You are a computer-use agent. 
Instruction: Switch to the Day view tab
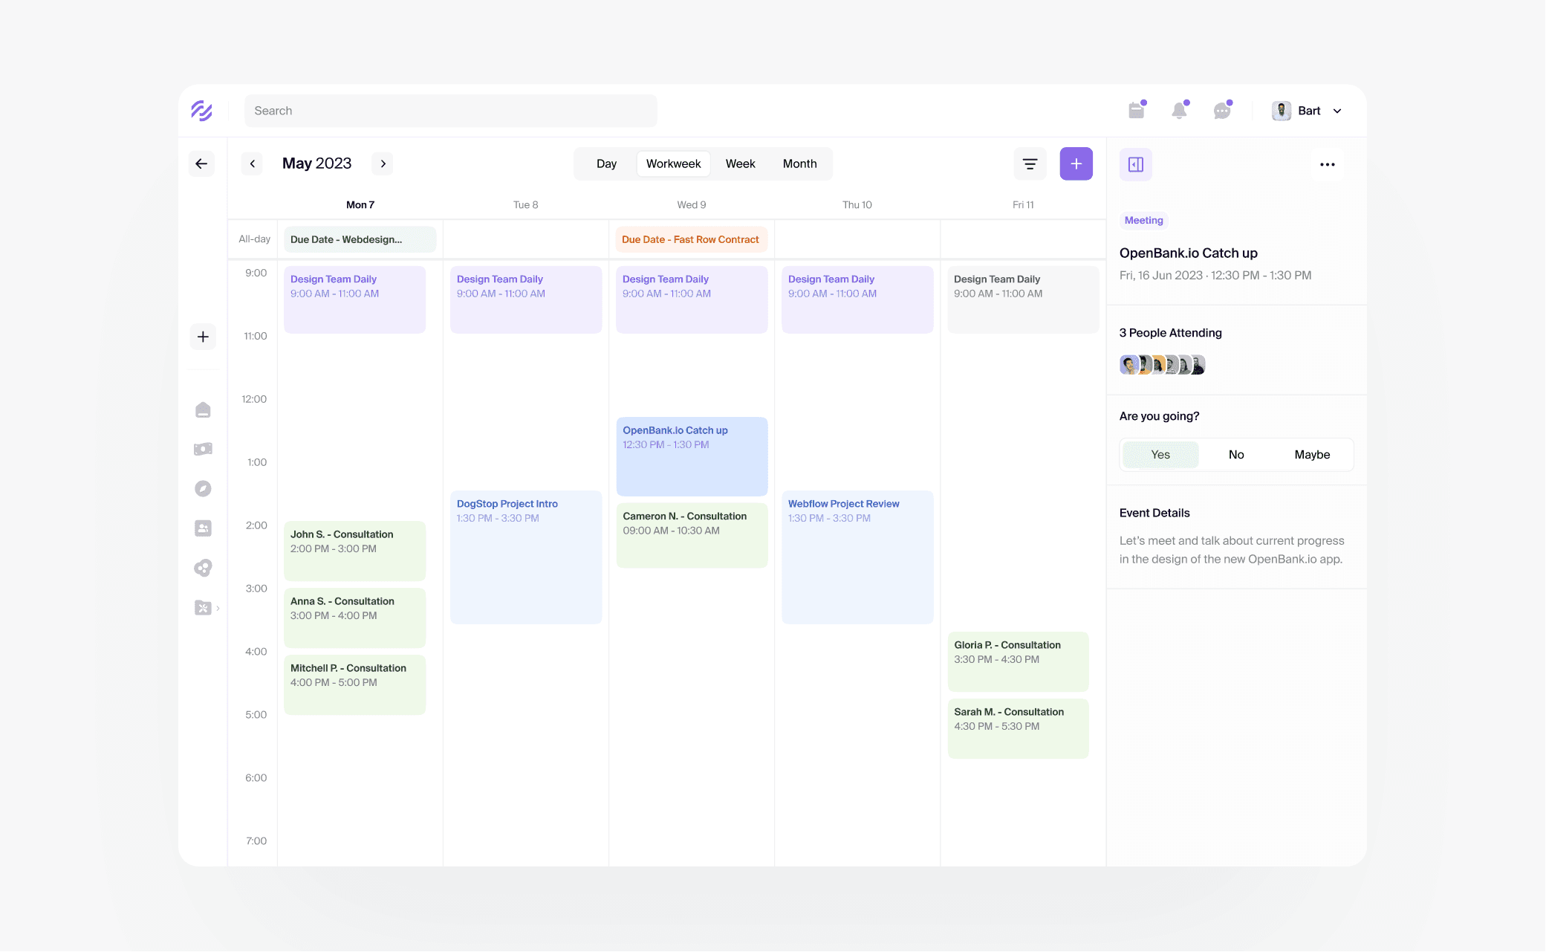(606, 163)
